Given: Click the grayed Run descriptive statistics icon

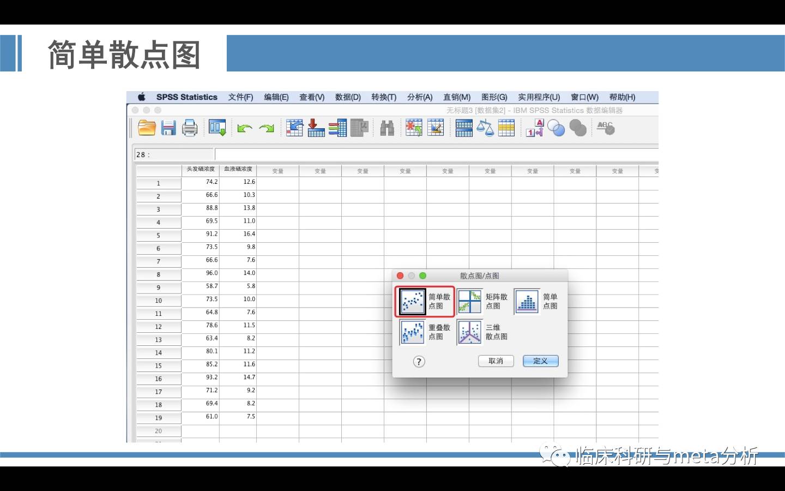Looking at the screenshot, I should click(x=360, y=128).
